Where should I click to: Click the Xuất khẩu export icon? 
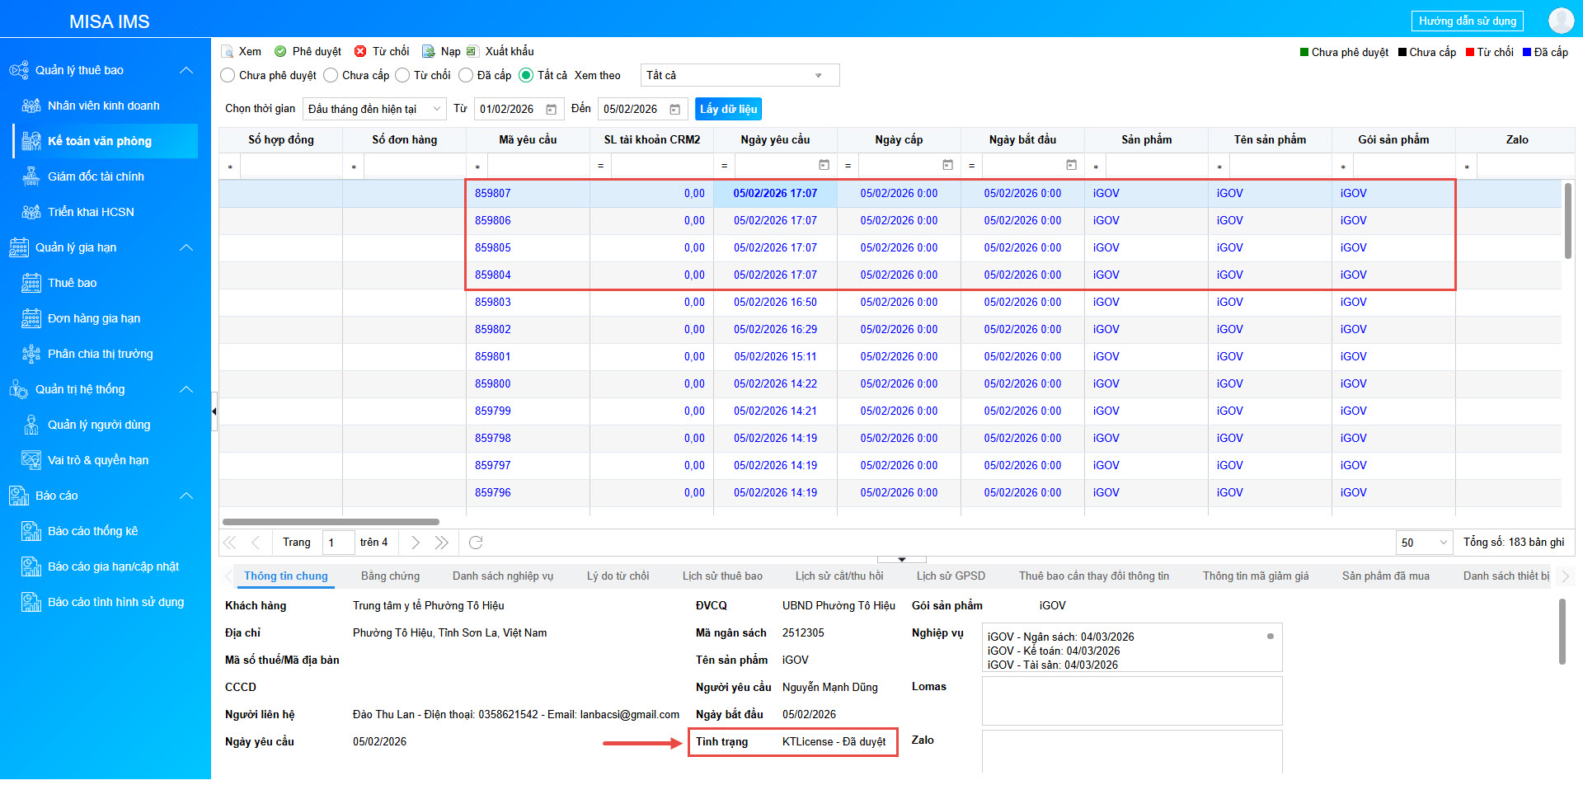472,51
